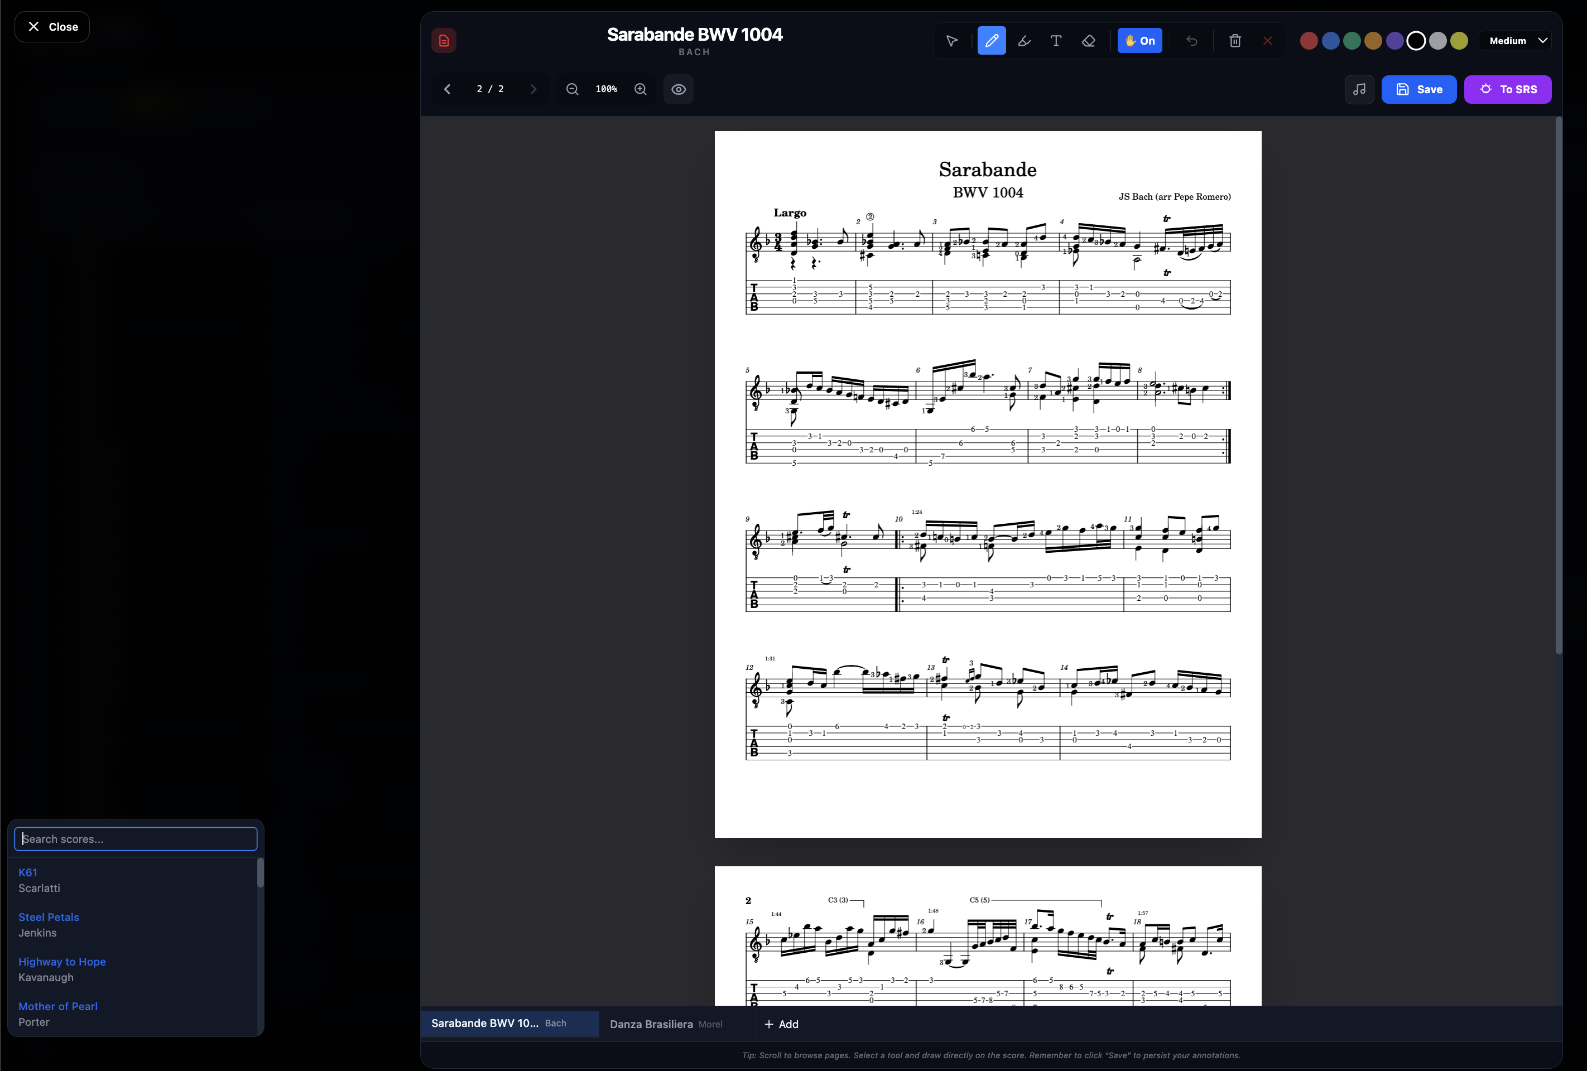Click the search results list scrollbar

tap(260, 873)
